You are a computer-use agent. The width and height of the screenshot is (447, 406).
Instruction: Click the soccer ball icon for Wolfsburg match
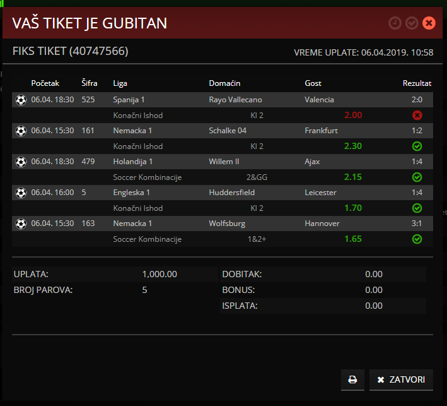21,224
